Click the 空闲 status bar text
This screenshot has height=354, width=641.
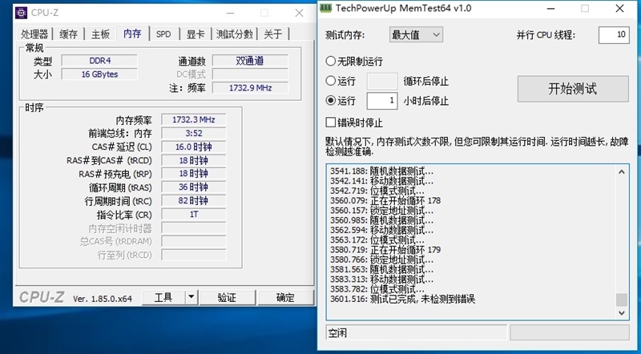[337, 332]
